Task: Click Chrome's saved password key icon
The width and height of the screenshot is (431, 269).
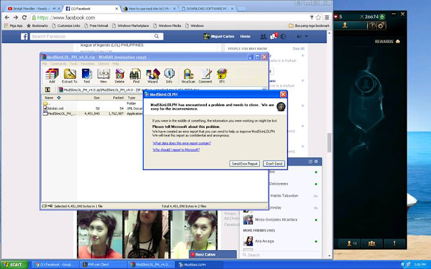Action: pos(312,17)
